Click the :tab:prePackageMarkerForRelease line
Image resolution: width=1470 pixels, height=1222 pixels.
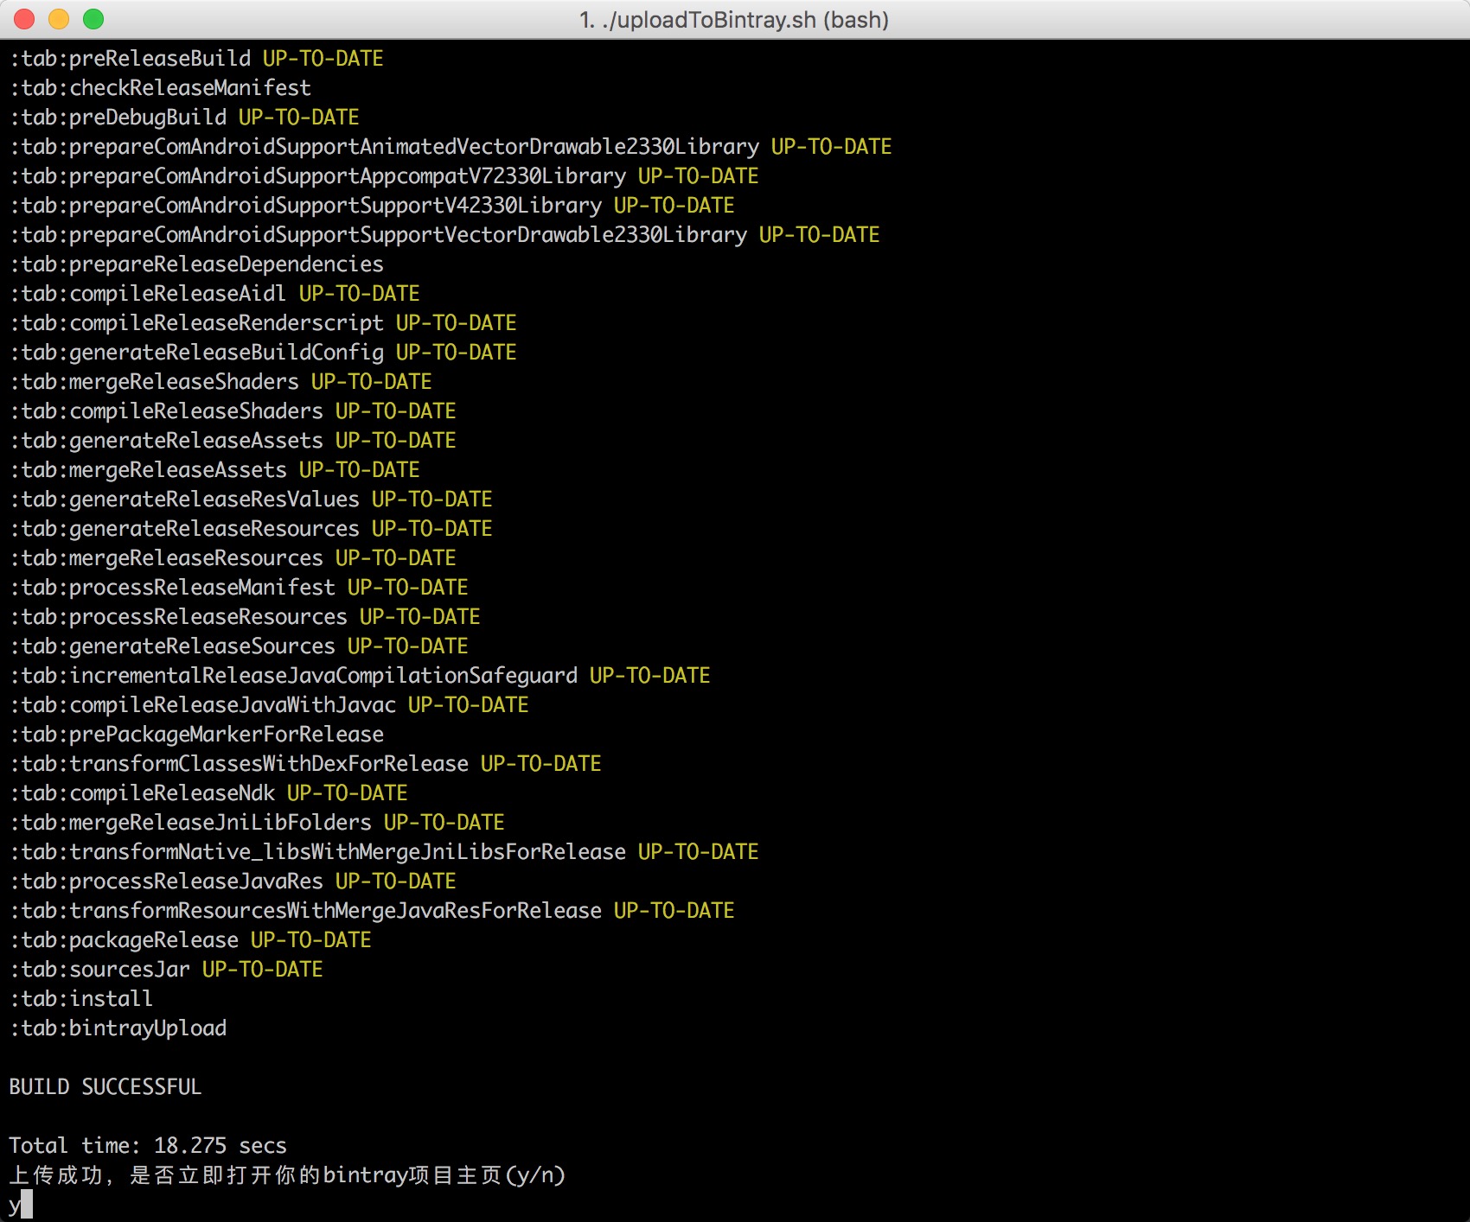(196, 735)
